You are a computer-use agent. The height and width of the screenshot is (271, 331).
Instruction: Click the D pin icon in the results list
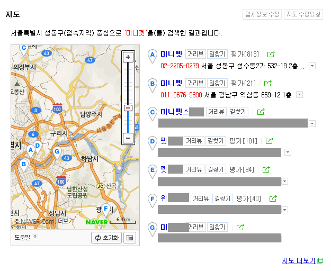point(153,143)
